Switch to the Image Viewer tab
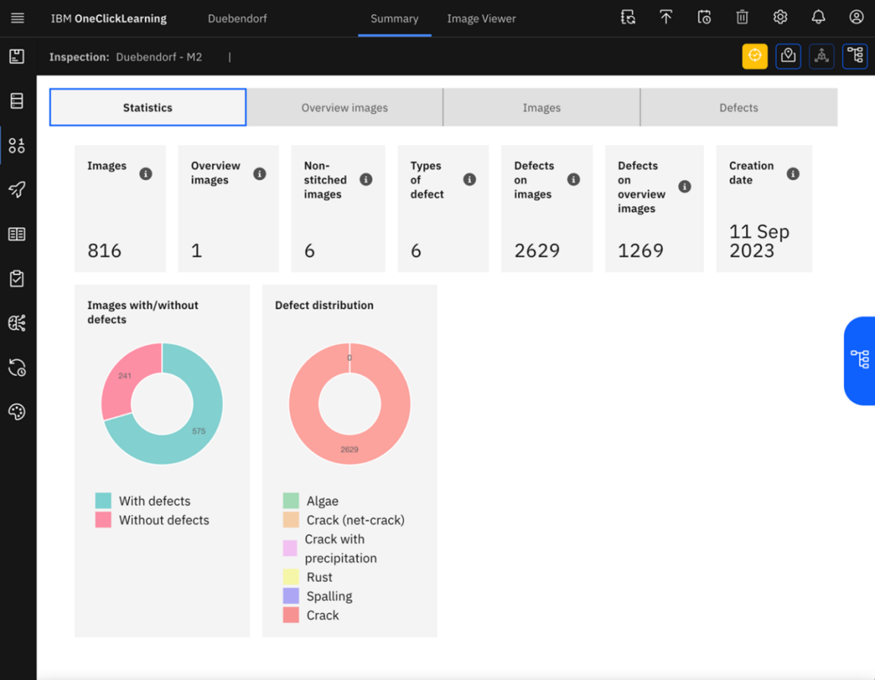The width and height of the screenshot is (875, 680). click(482, 18)
